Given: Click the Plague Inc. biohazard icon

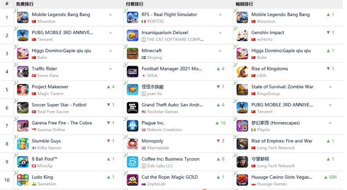Looking at the screenshot, I should pyautogui.click(x=132, y=126).
